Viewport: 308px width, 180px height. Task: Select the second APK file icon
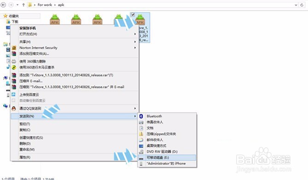(x=76, y=19)
